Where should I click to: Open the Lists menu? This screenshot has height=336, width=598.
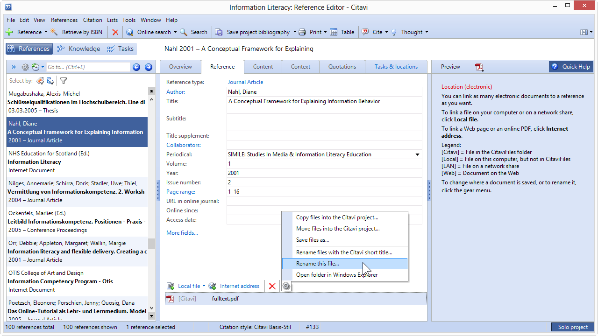[x=112, y=20]
